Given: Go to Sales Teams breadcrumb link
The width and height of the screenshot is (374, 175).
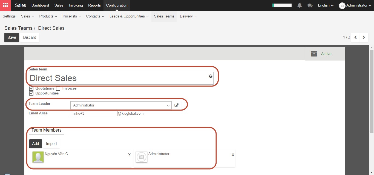Looking at the screenshot, I should (x=18, y=28).
